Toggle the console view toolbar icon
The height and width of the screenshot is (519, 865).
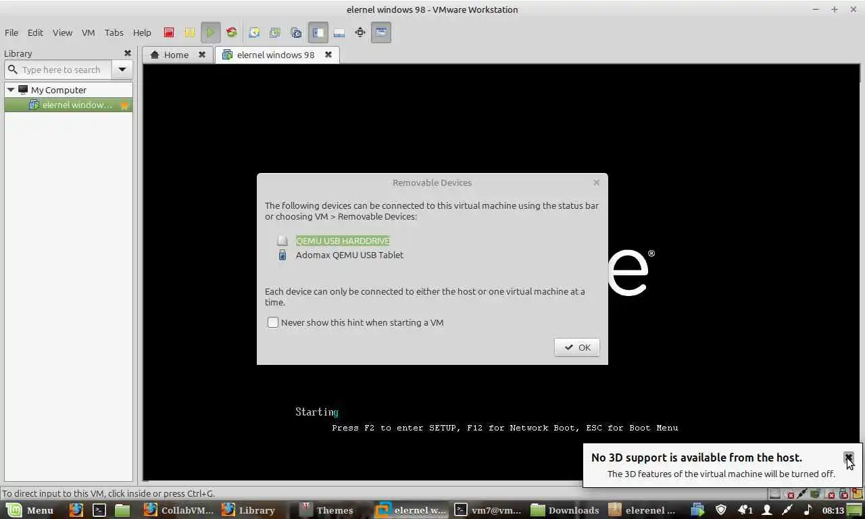coord(381,32)
